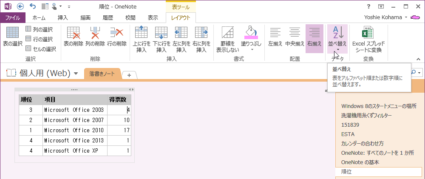425x179 pixels.
Task: Toggle Touch/Mouse mode button
Action: point(55,6)
